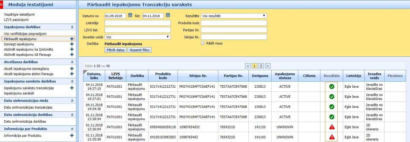The image size is (410, 142).
Task: Click plus icon next to Pārbaudīt iepakojumu
Action: (72, 39)
